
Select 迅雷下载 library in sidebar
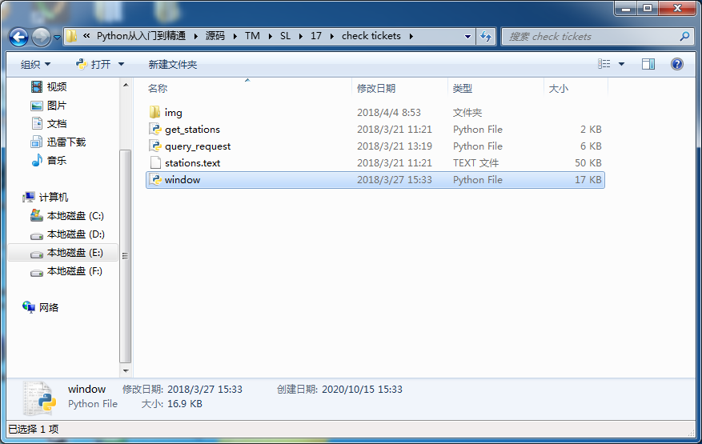[x=58, y=142]
